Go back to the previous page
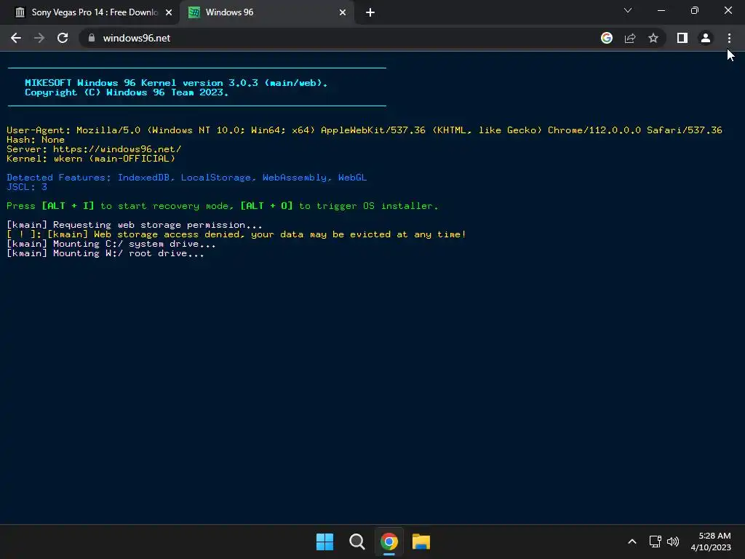Screen dimensions: 745x559 pyautogui.click(x=16, y=38)
